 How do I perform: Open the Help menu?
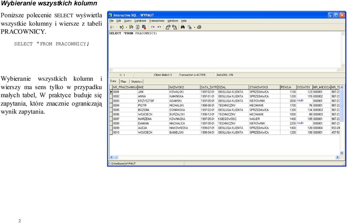tap(184, 21)
